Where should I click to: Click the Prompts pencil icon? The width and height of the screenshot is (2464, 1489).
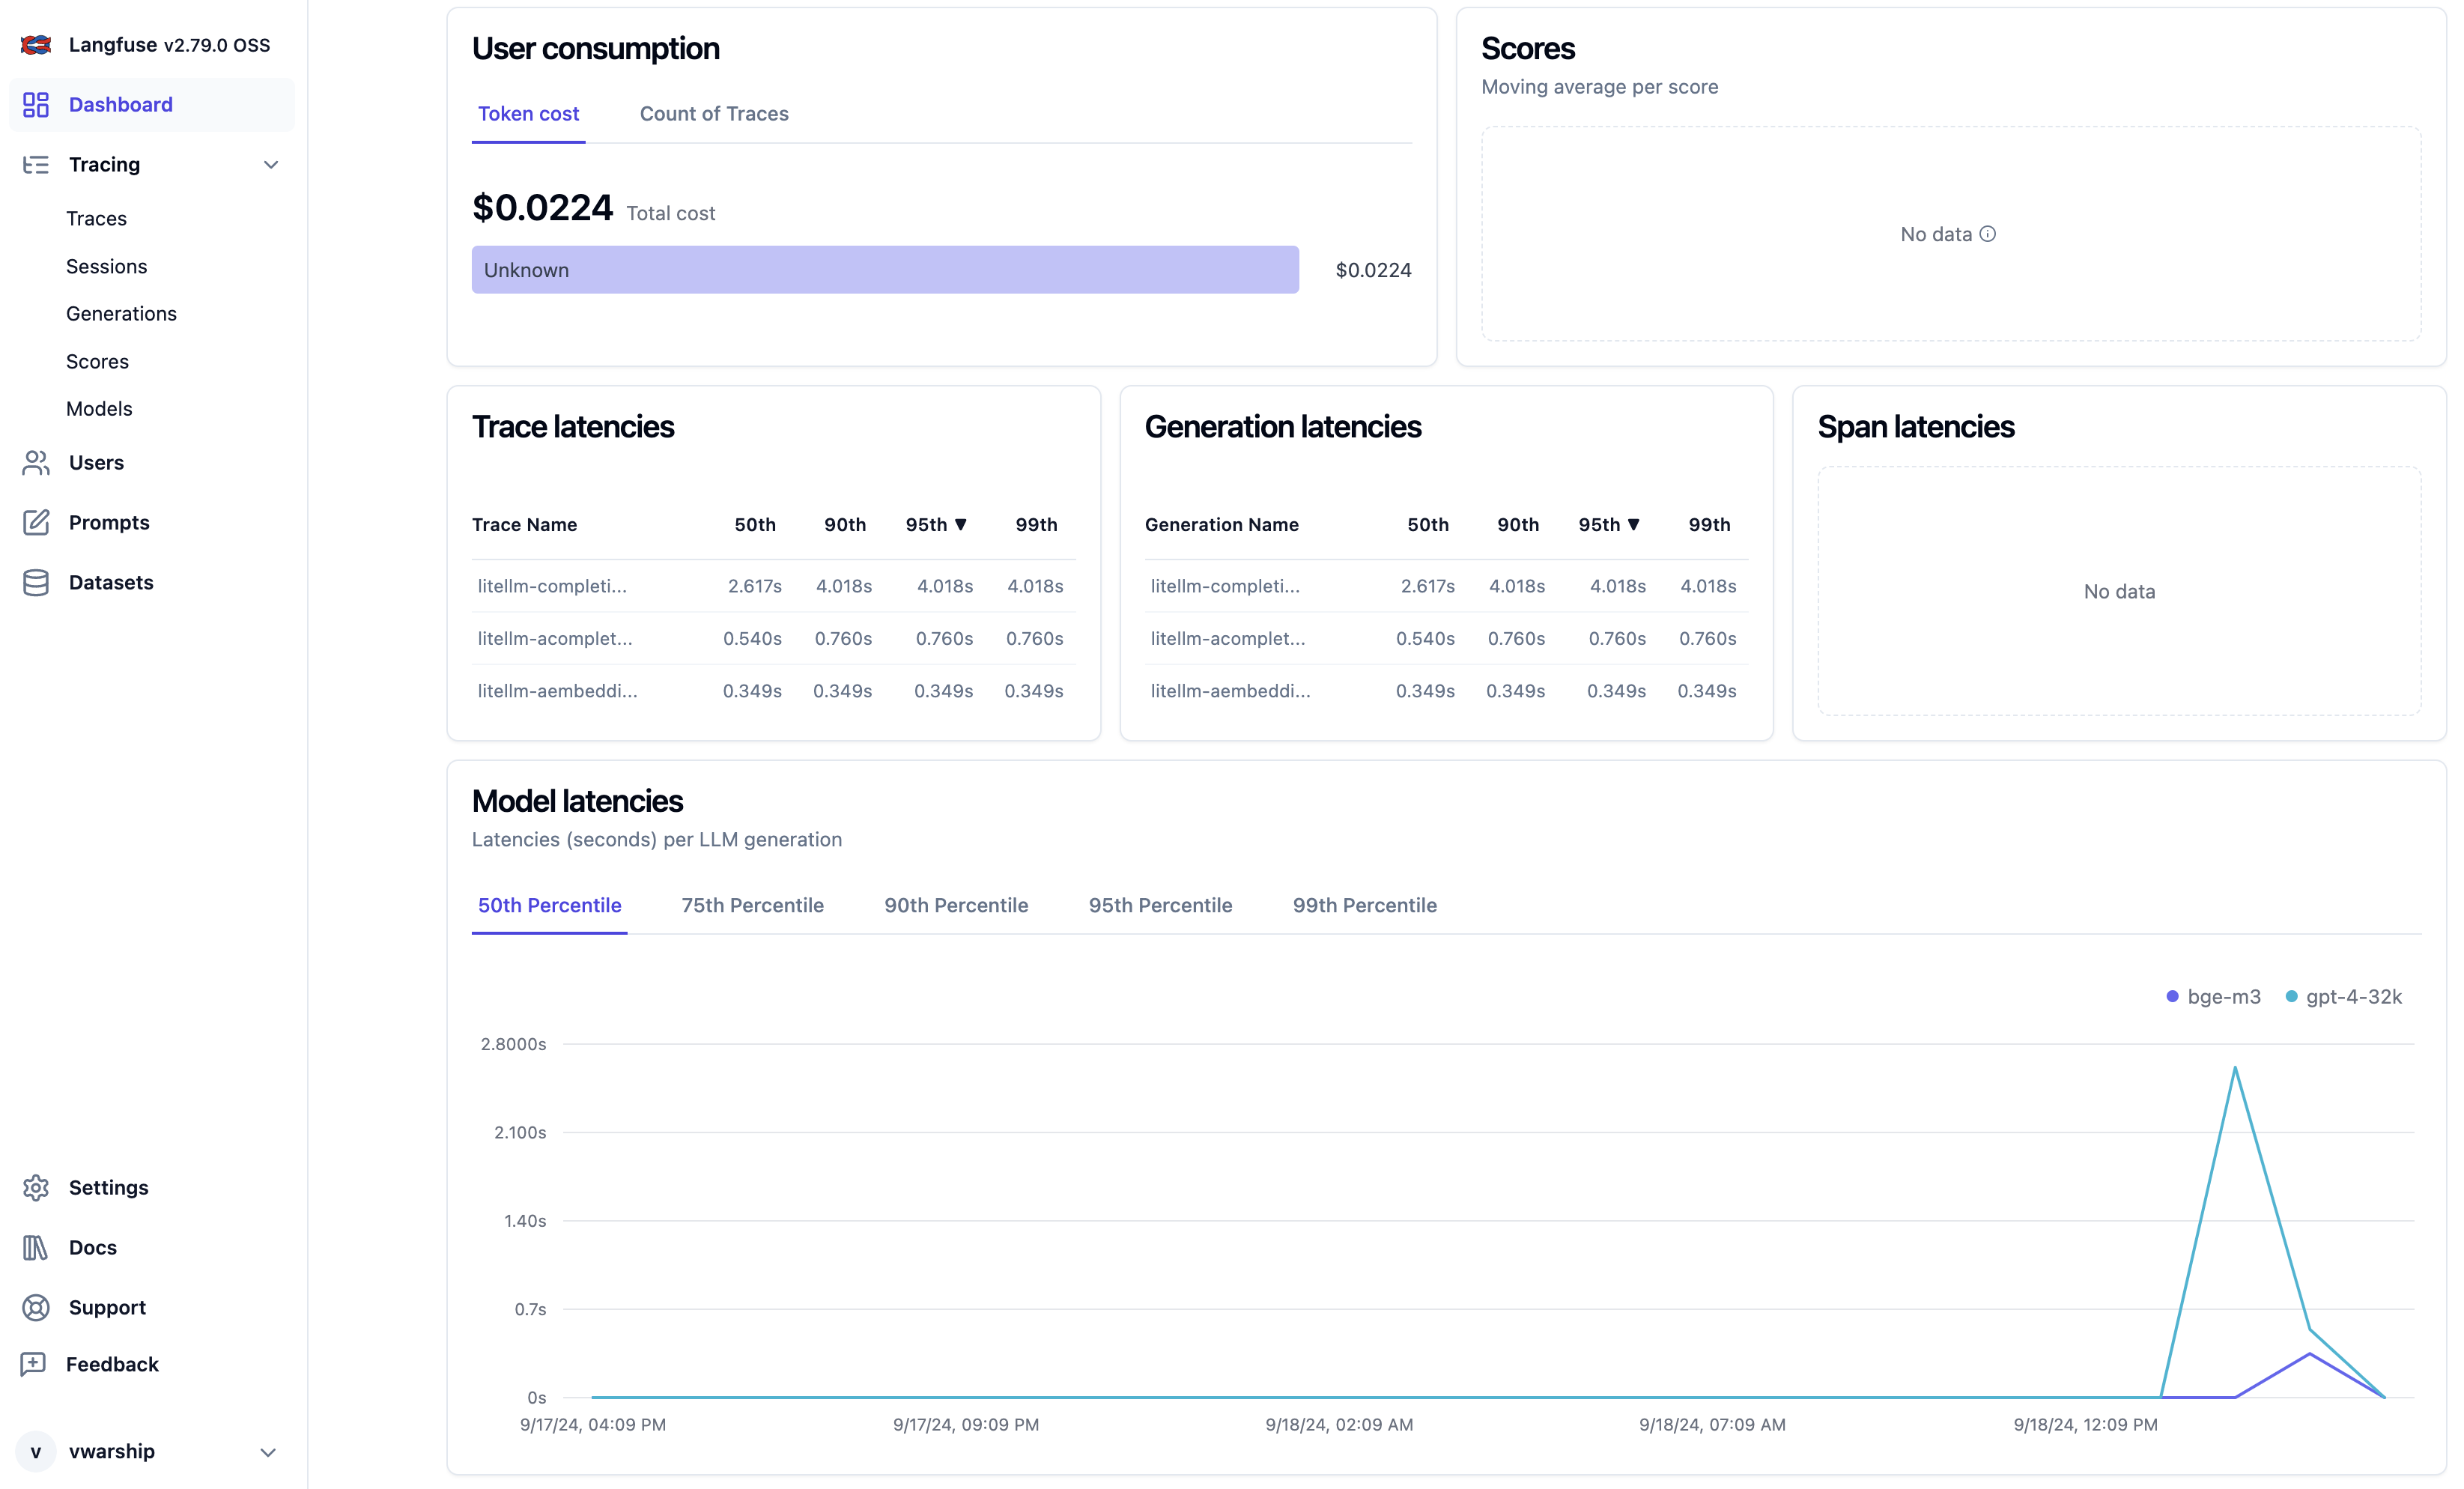click(x=36, y=523)
